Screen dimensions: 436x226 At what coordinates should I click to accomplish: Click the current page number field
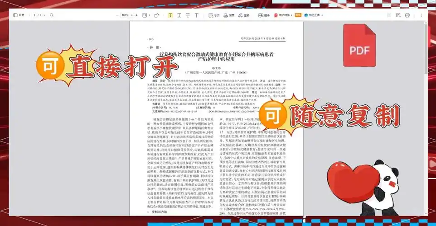[35, 15]
